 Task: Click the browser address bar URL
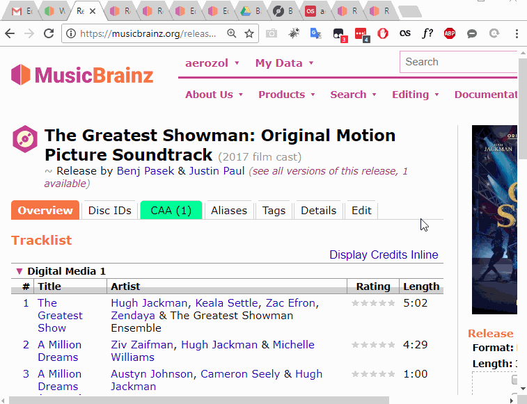tap(148, 33)
